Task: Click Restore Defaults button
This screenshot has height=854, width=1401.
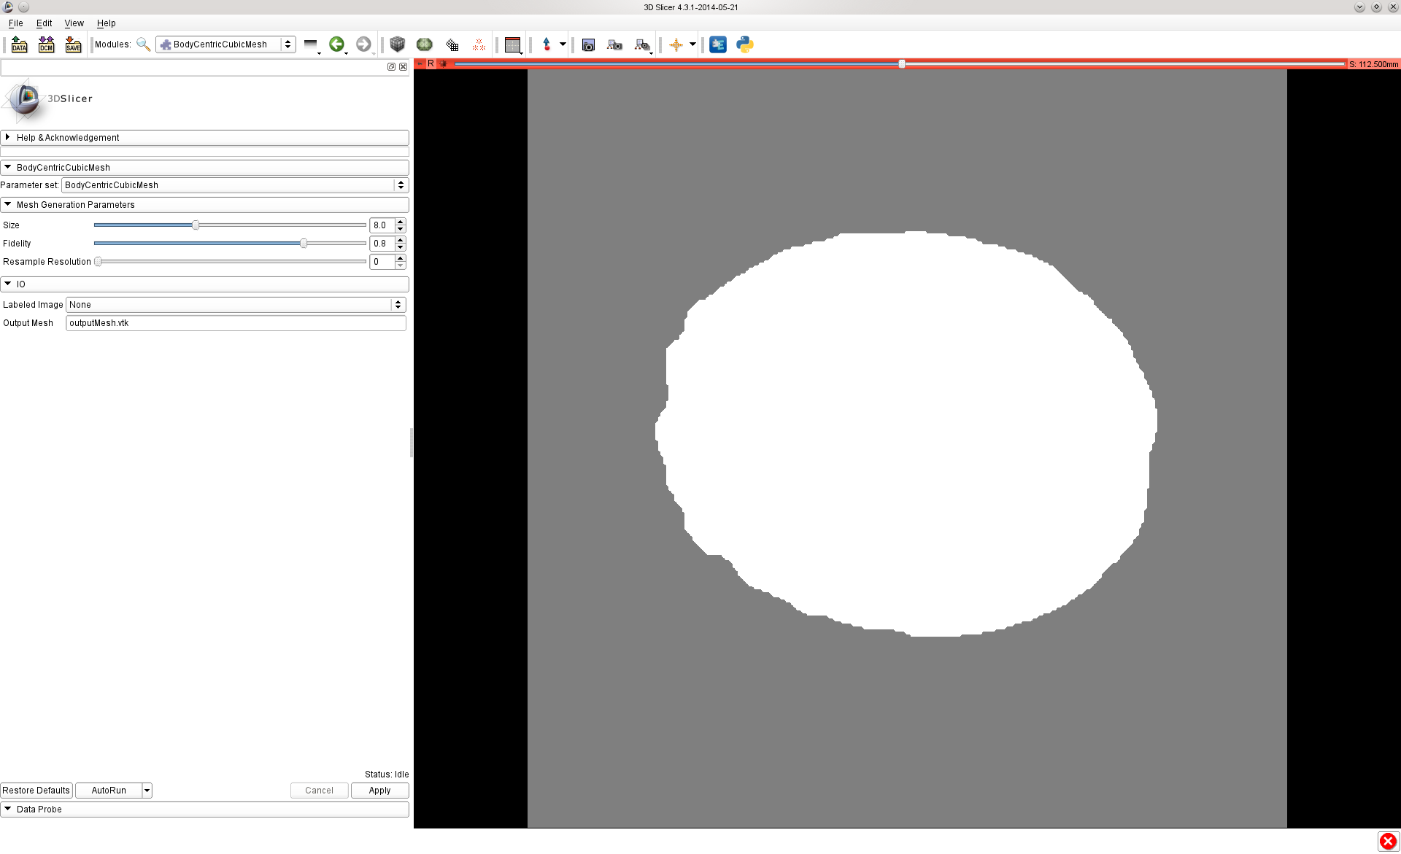Action: (36, 791)
